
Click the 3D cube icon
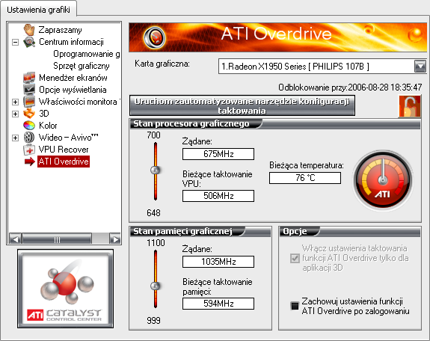tap(29, 114)
